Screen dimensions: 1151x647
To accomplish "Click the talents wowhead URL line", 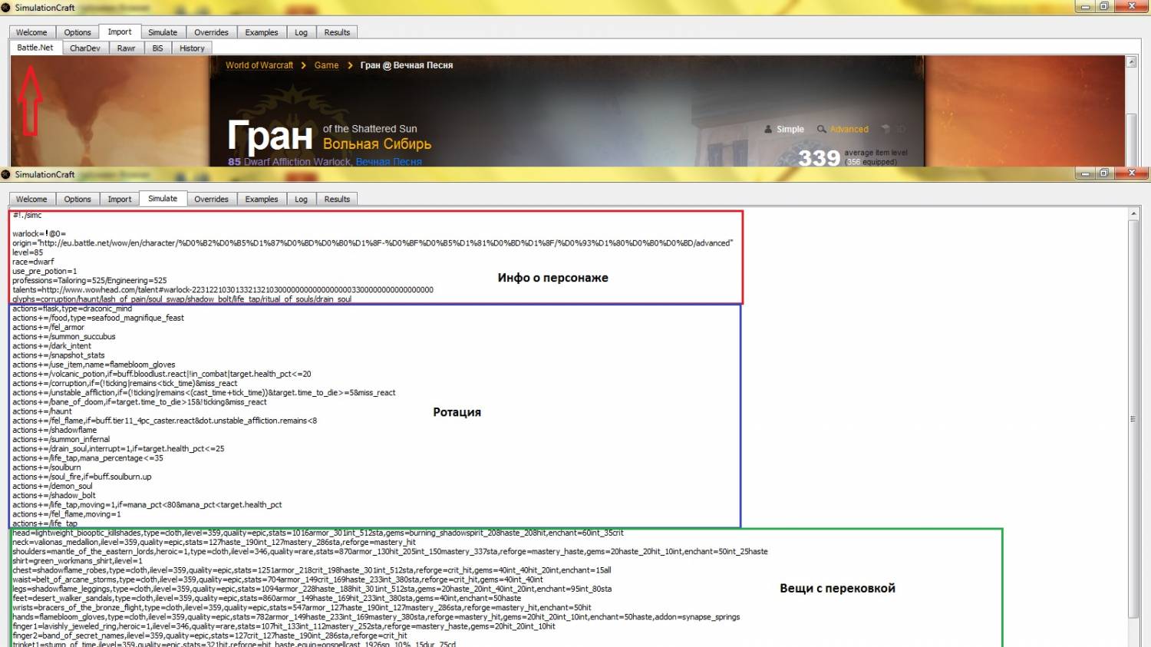I will coord(223,290).
